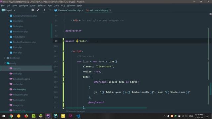
Task: Open the Run menu
Action: click(x=50, y=6)
